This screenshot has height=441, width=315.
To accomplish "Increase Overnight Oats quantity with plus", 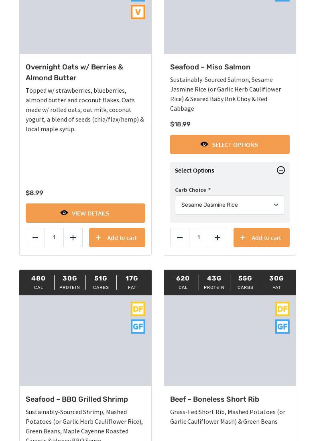I will click(x=73, y=238).
